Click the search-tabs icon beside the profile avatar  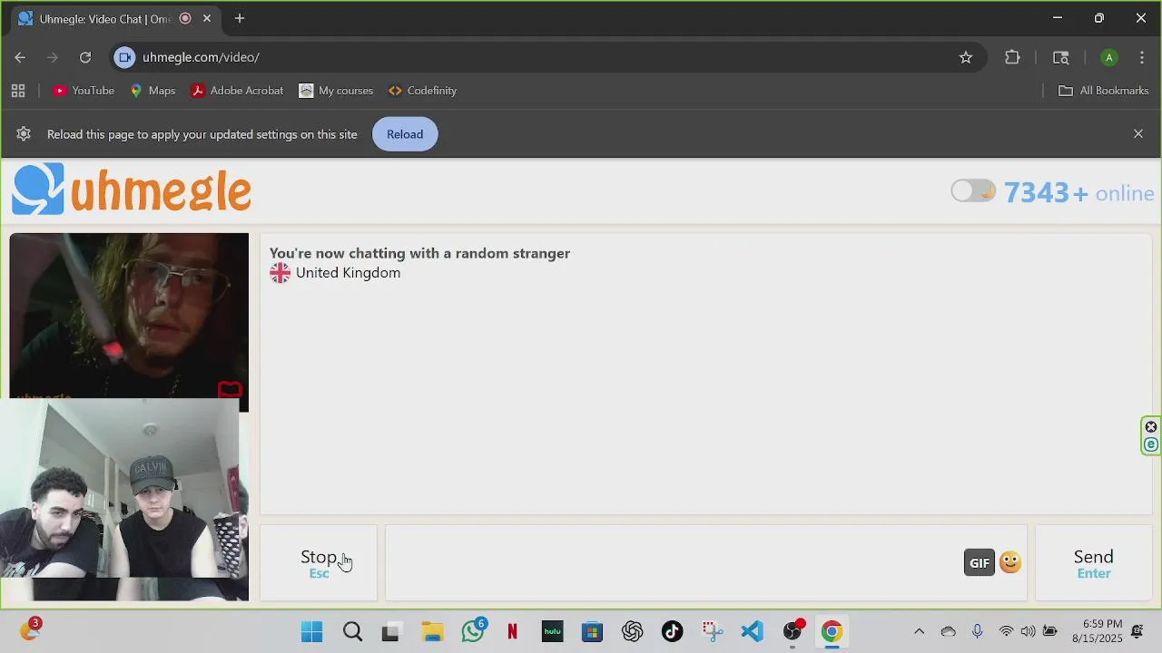[1060, 57]
